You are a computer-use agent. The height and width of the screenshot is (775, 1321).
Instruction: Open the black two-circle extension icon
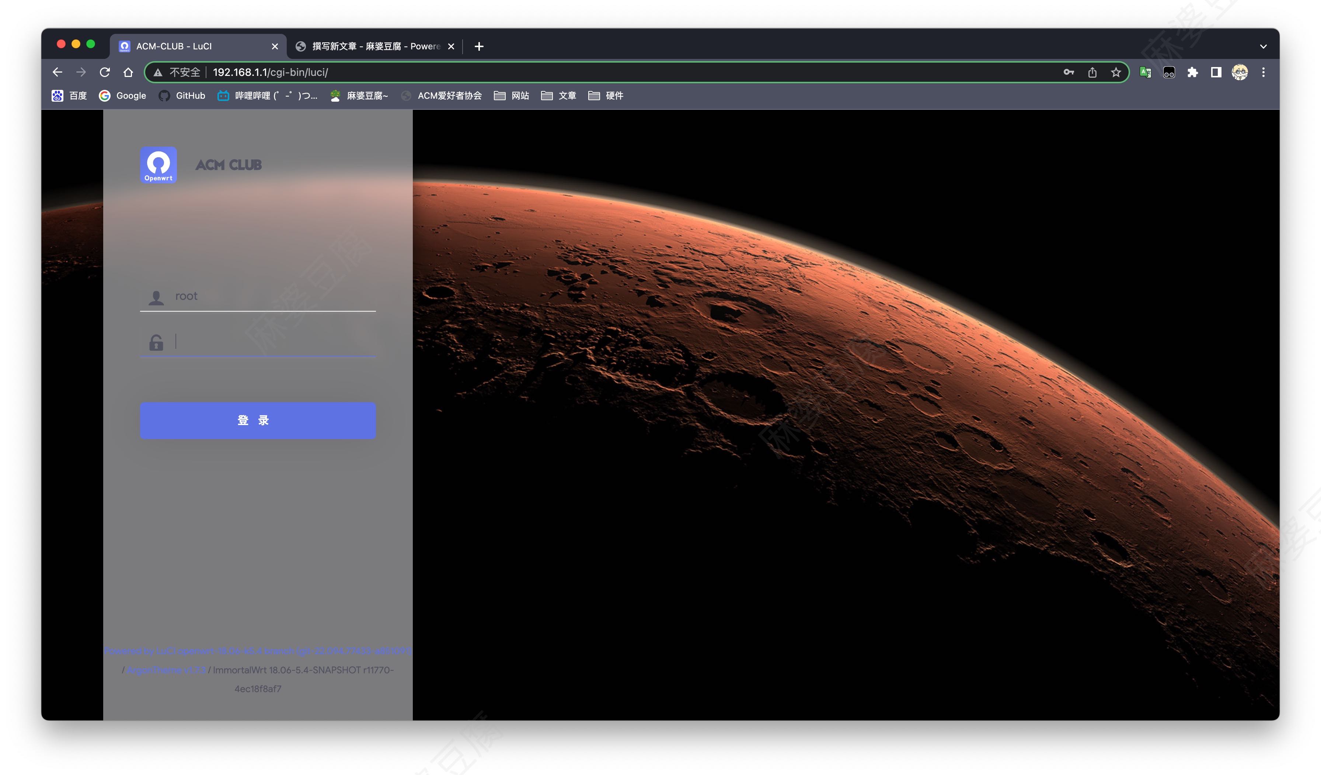(x=1169, y=72)
